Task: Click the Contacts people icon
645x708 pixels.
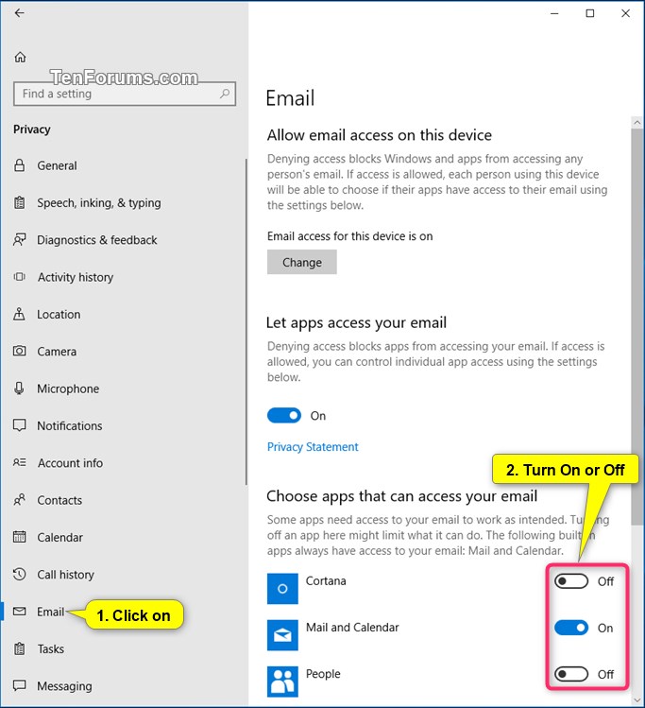Action: coord(20,500)
